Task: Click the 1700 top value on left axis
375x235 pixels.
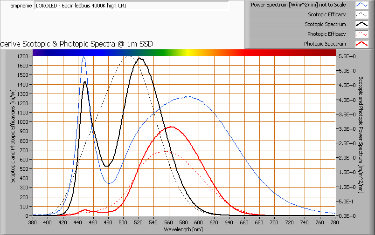Action: (x=22, y=56)
